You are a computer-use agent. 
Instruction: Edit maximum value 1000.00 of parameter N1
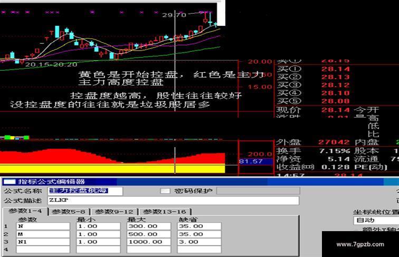[x=149, y=242]
